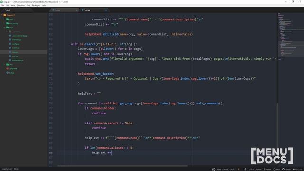Open the View menu
Image resolution: width=304 pixels, height=171 pixels.
click(13, 5)
